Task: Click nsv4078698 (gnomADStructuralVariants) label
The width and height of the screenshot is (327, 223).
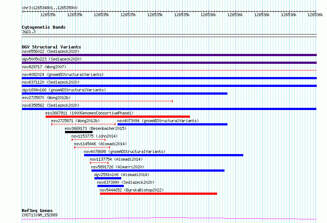Action: pyautogui.click(x=125, y=151)
